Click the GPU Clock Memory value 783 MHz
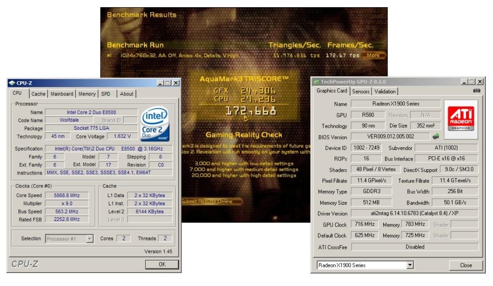The height and width of the screenshot is (286, 493). 415,224
